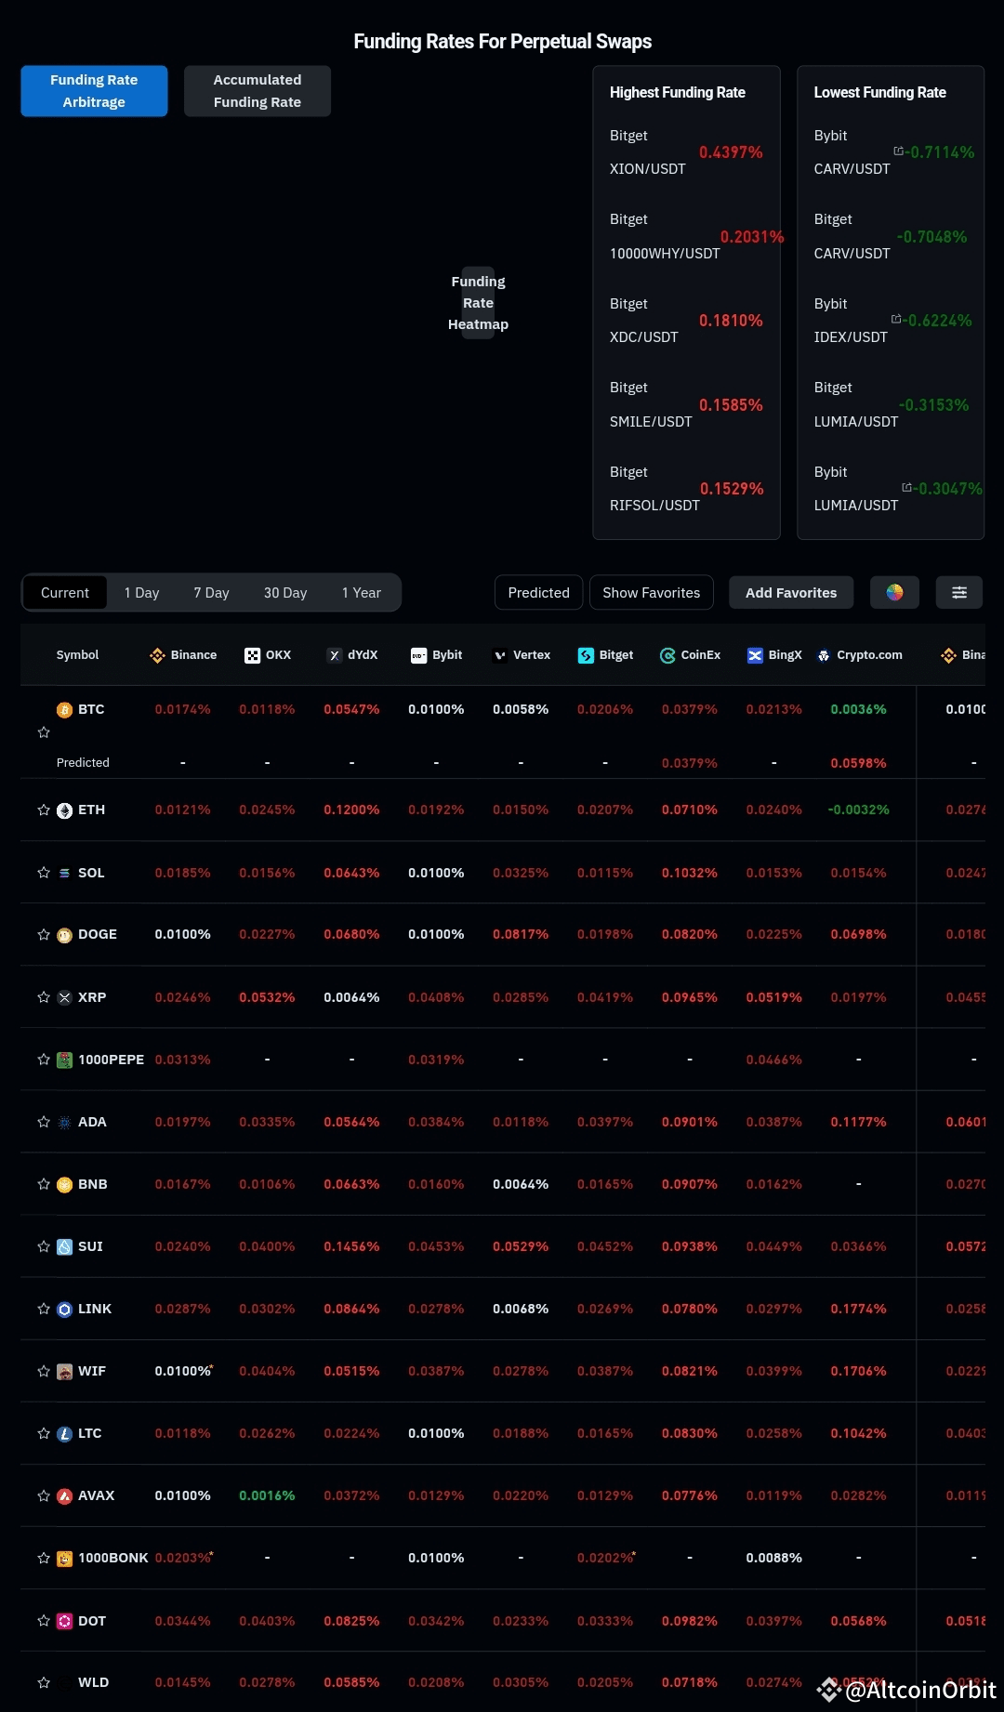
Task: Toggle favorite star for DOGE
Action: coord(44,935)
